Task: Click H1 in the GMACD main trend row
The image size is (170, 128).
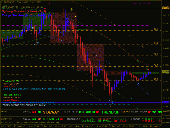Action: click(x=93, y=112)
